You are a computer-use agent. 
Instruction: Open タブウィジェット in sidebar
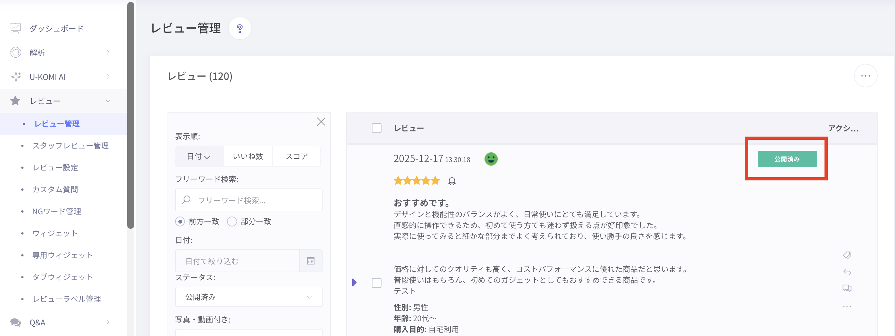62,277
